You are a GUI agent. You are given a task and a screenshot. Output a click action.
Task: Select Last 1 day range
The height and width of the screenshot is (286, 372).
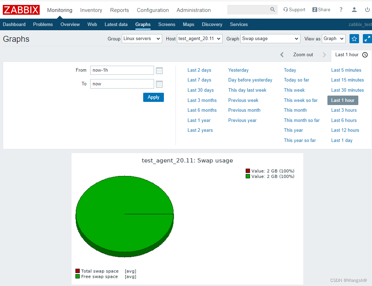click(x=341, y=141)
